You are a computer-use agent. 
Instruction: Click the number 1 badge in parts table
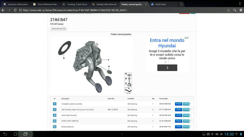point(55,104)
